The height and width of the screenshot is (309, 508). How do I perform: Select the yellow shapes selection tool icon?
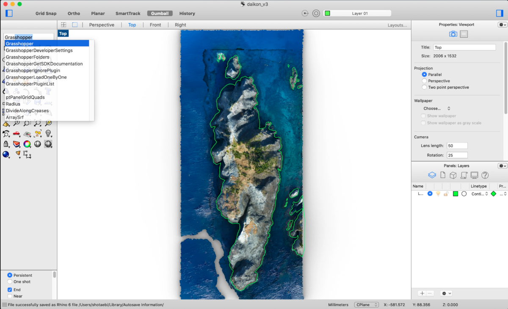point(38,134)
